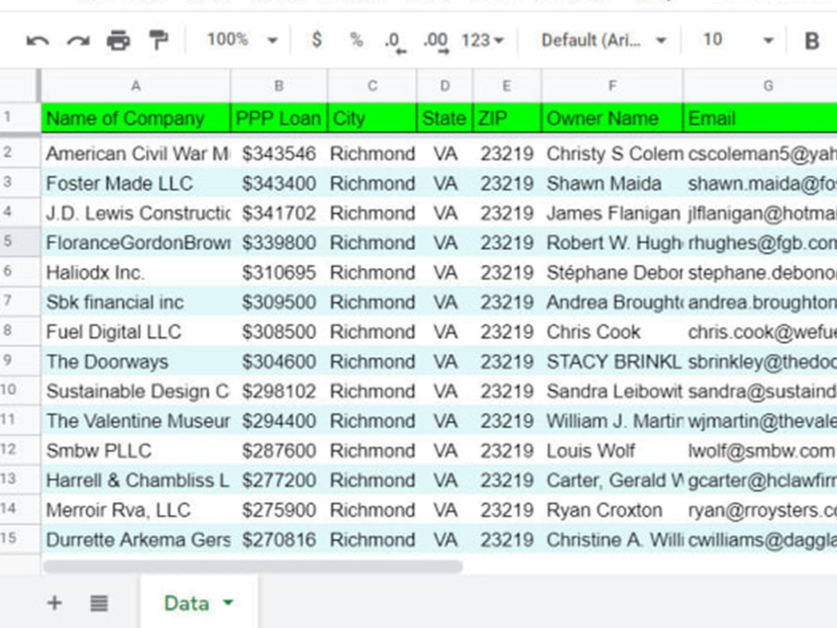Select cell 'Harrell & Chambliss L'
837x628 pixels.
pos(136,481)
